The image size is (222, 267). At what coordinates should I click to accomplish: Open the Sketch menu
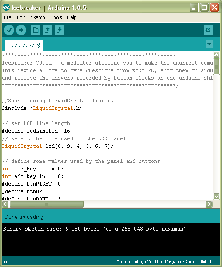[x=38, y=17]
